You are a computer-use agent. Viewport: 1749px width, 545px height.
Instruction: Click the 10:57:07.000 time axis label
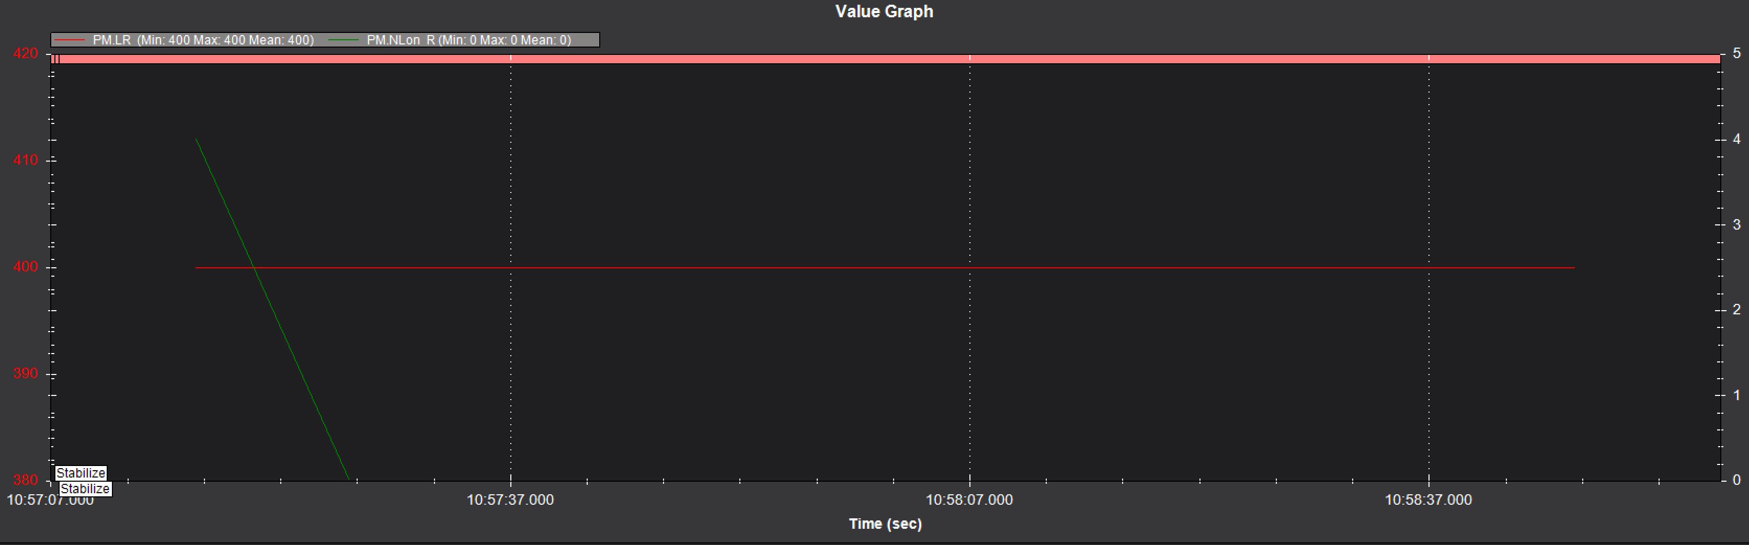coord(50,501)
